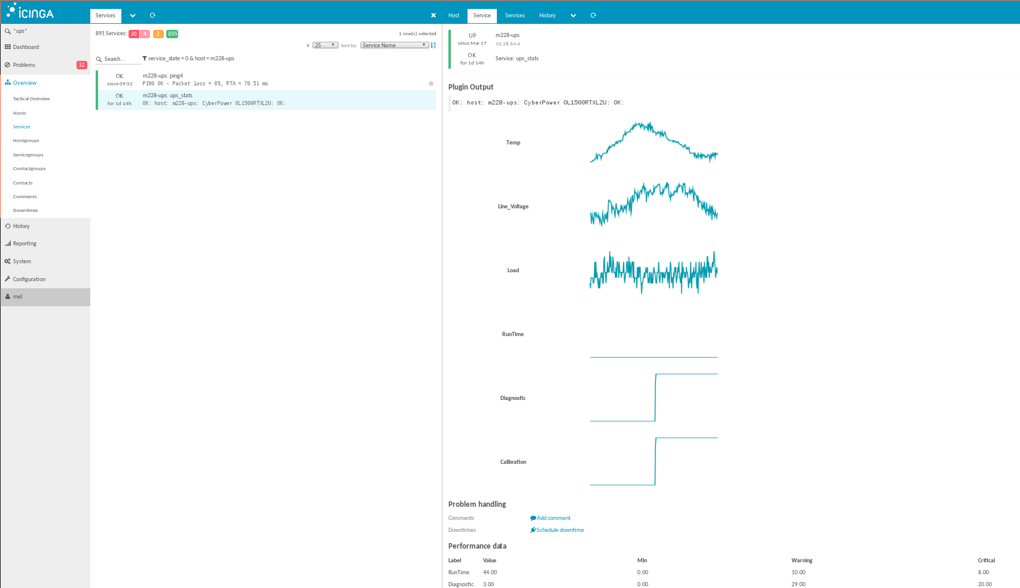1020x588 pixels.
Task: Close the right detail pane
Action: [x=433, y=16]
